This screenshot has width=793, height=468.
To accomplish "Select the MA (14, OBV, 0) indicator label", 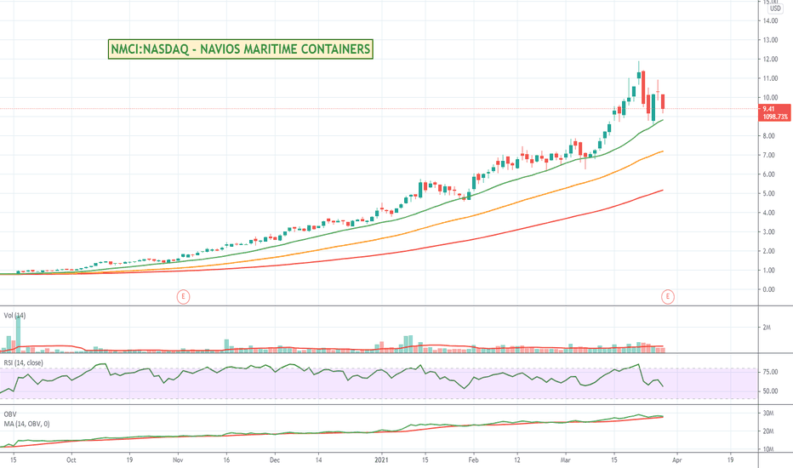I will 27,424.
